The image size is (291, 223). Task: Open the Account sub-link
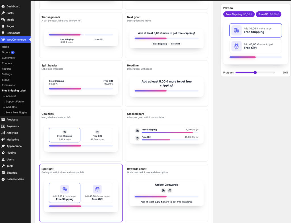[11, 96]
